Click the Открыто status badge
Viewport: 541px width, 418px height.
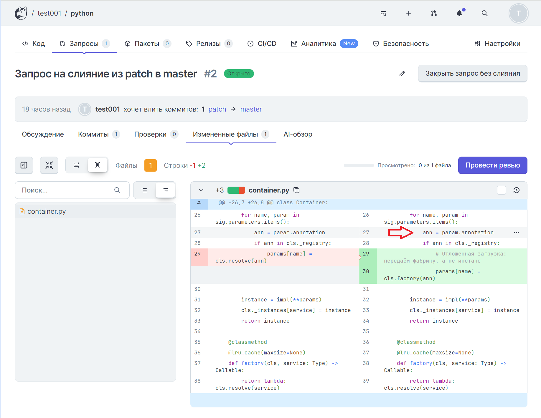coord(239,74)
